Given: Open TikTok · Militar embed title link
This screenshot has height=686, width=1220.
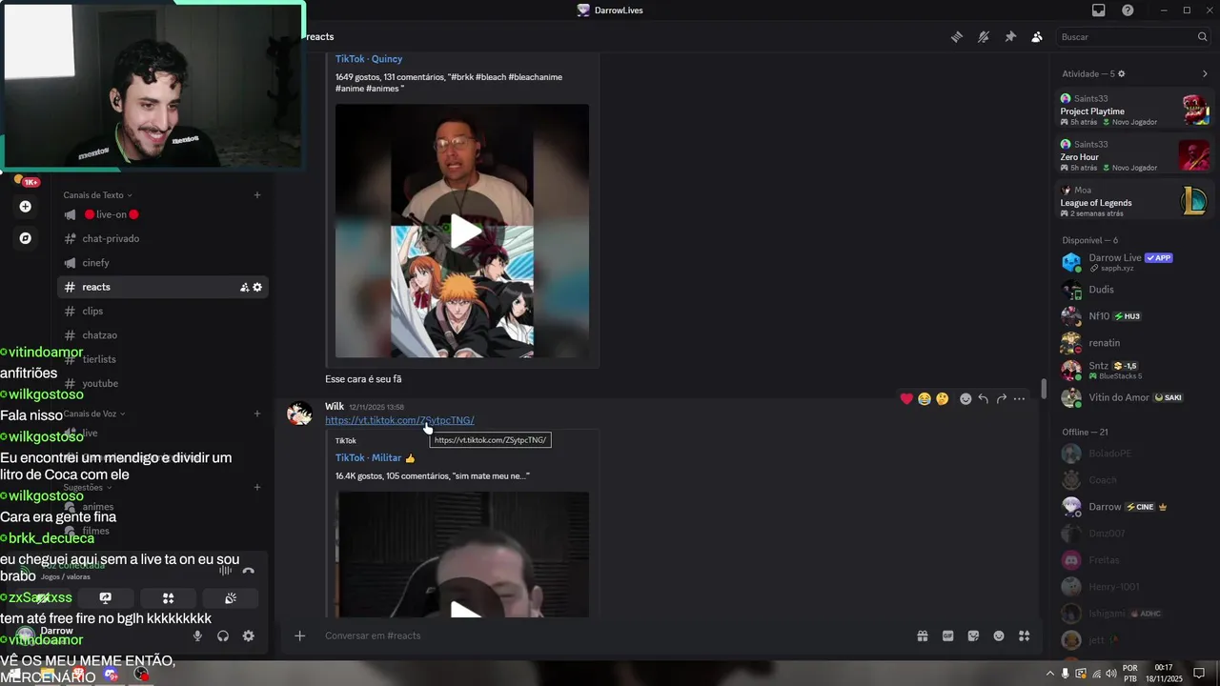Looking at the screenshot, I should 376,458.
